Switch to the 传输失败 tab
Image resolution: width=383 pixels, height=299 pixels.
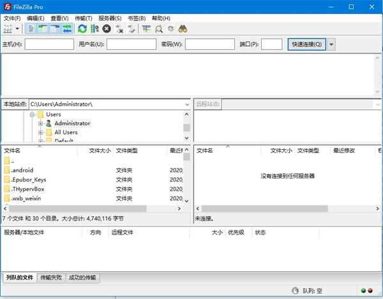[x=51, y=277]
